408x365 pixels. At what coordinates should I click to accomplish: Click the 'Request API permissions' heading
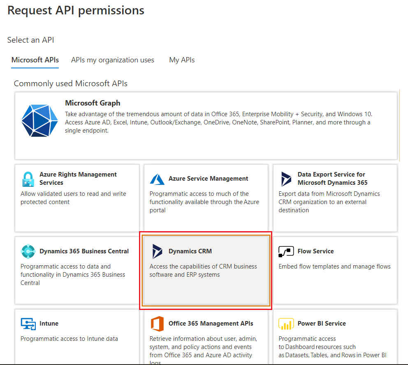pyautogui.click(x=76, y=11)
